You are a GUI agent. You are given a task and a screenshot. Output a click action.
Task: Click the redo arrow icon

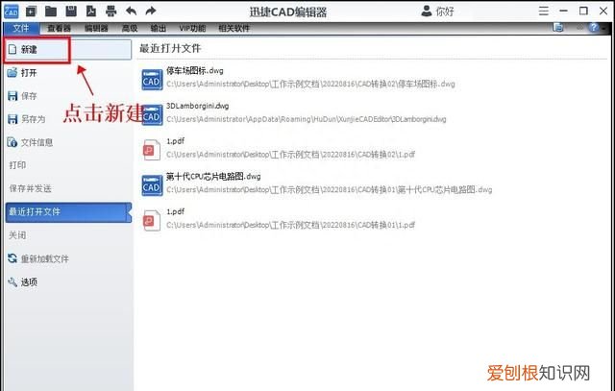(151, 11)
